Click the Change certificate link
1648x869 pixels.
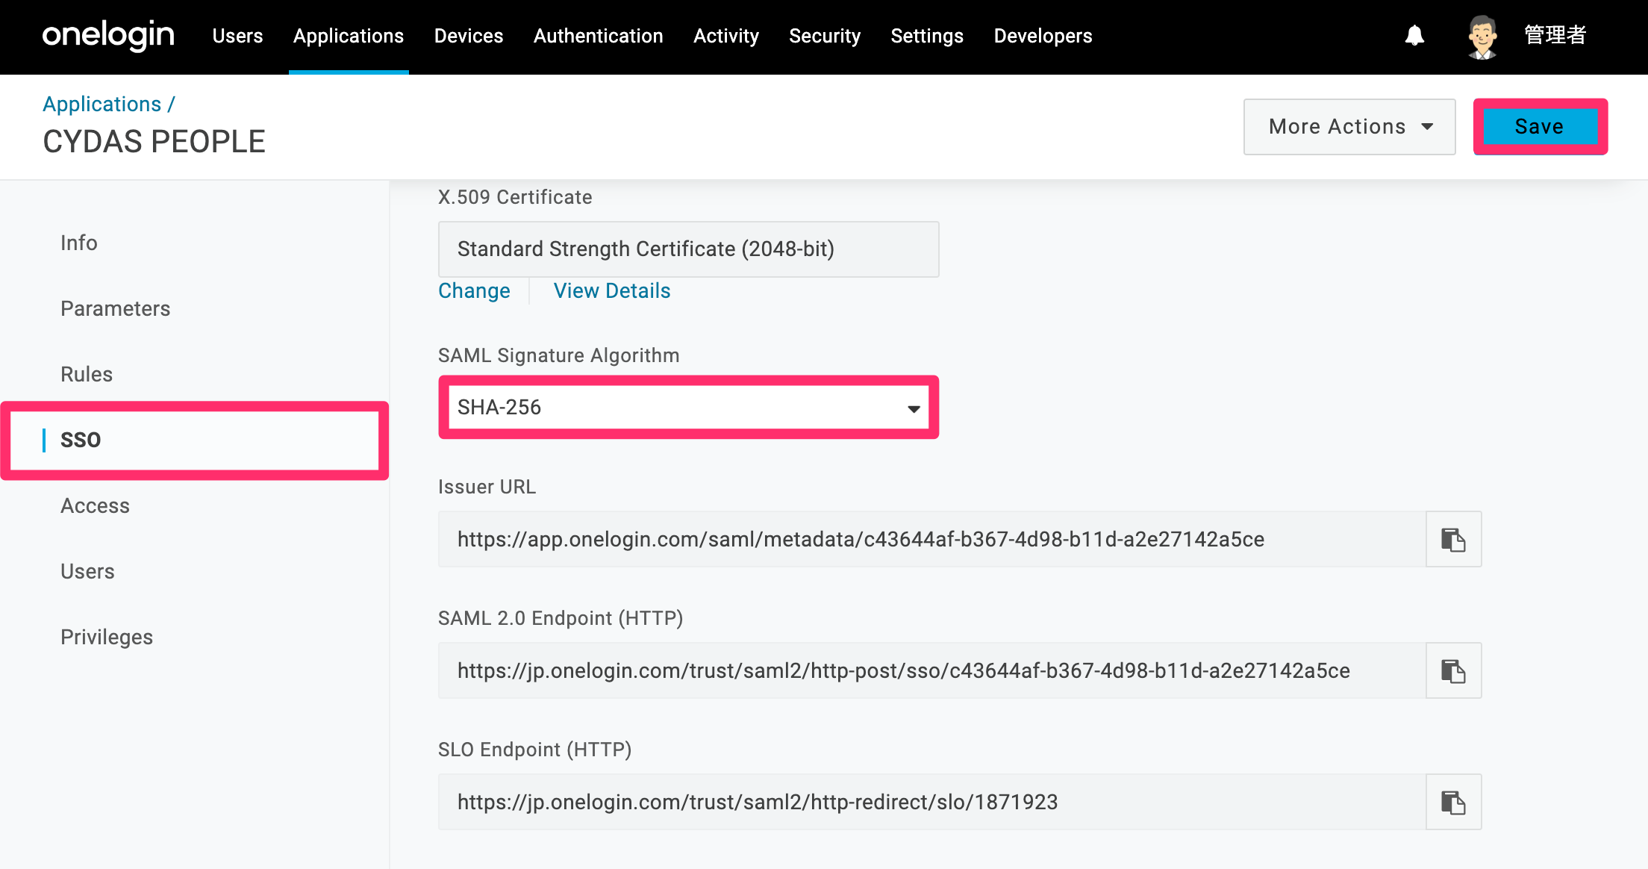click(x=474, y=291)
